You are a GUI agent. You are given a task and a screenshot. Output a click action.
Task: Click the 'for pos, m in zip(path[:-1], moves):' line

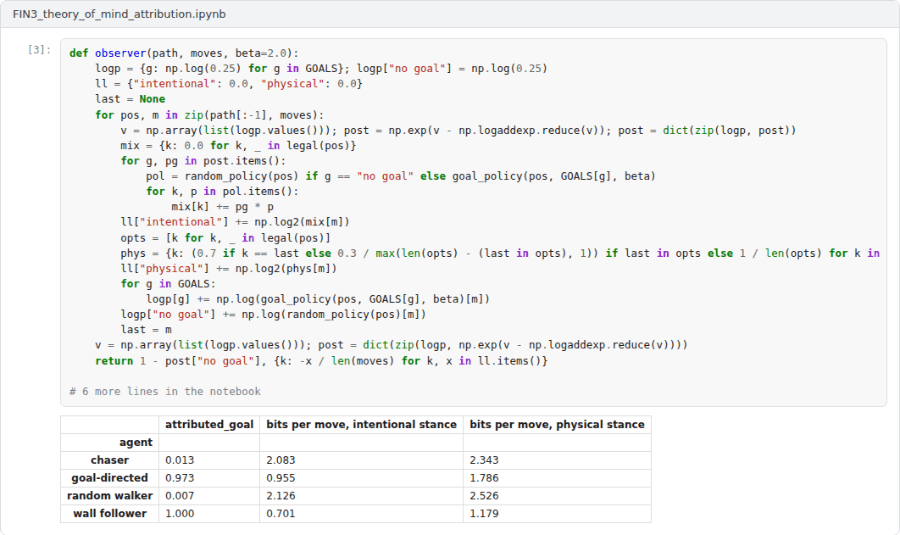209,114
